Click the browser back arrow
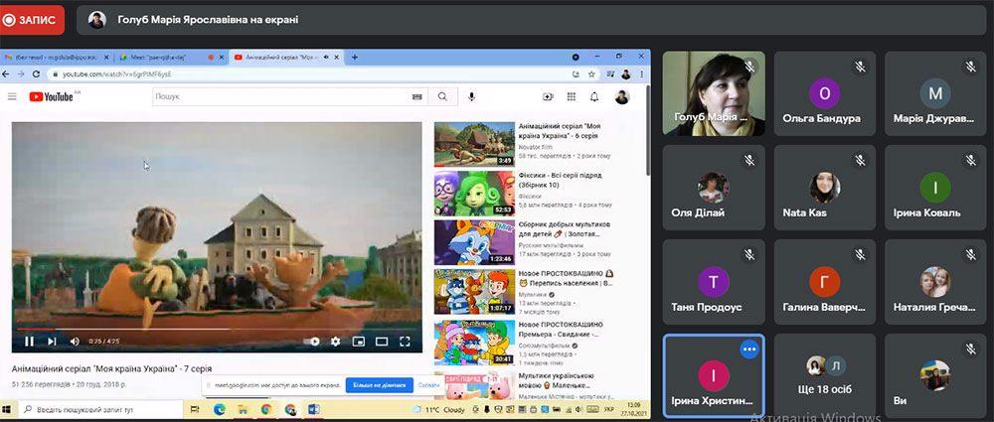Screen dimensions: 994x422 7,74
